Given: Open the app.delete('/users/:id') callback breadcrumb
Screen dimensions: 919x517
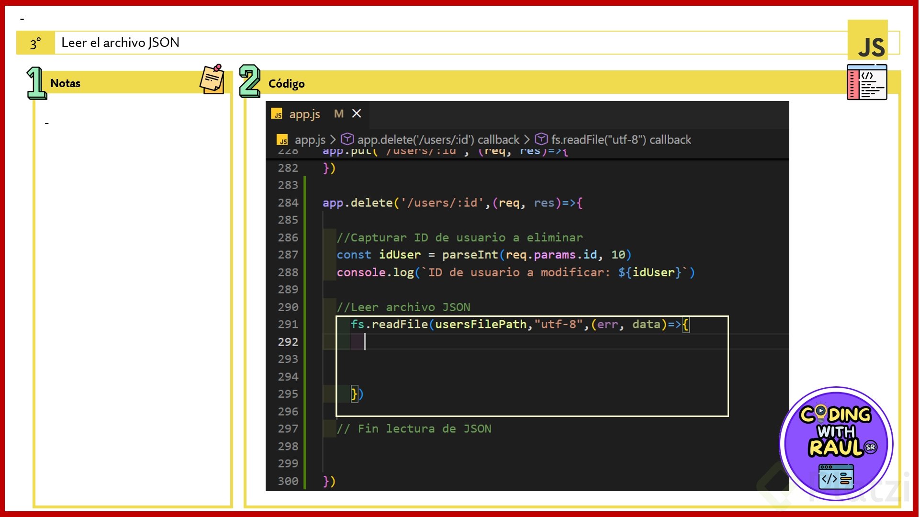Looking at the screenshot, I should click(x=438, y=140).
